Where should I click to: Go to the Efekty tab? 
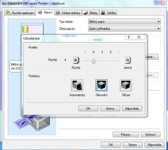coord(91,13)
